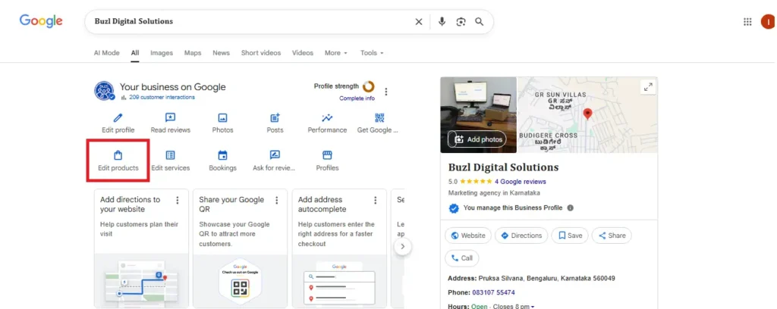Search by image with lens icon
This screenshot has height=309, width=777.
point(461,22)
